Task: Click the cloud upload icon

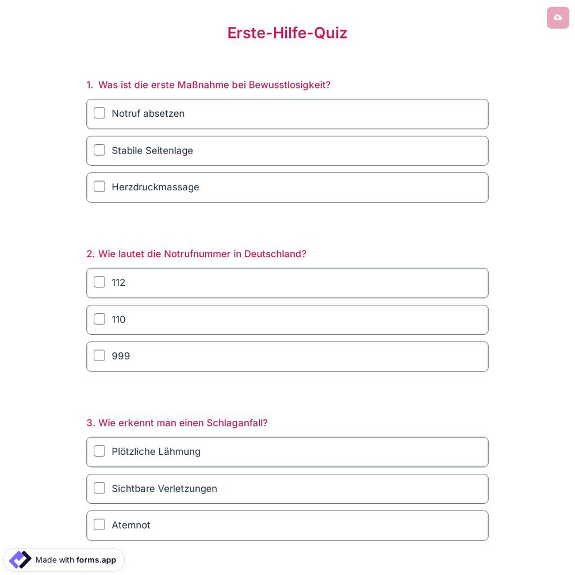Action: pos(558,18)
